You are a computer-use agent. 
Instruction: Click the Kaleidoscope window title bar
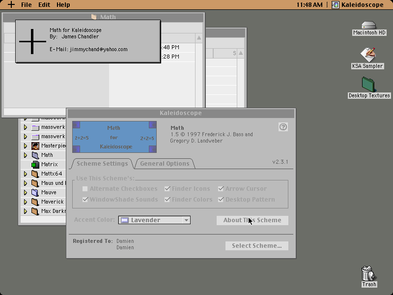(x=181, y=113)
